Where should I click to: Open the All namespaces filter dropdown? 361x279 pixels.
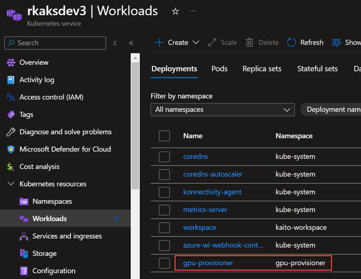[223, 110]
